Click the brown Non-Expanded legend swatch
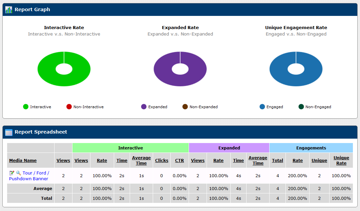 tap(185, 107)
